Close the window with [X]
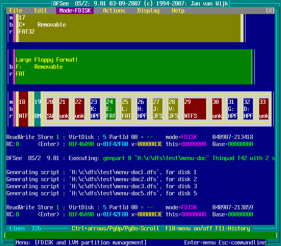Viewport: 281px width, 246px height. pos(270,11)
